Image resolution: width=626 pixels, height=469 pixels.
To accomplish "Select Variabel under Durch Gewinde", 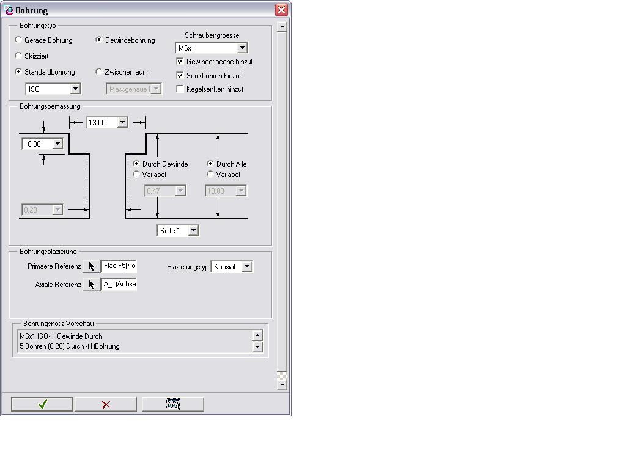I will 136,174.
